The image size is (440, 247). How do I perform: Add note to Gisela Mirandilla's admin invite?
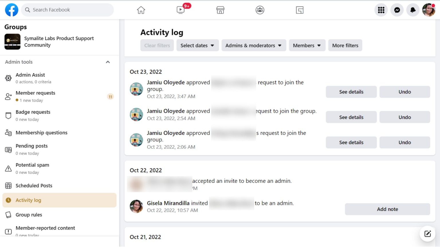(387, 209)
